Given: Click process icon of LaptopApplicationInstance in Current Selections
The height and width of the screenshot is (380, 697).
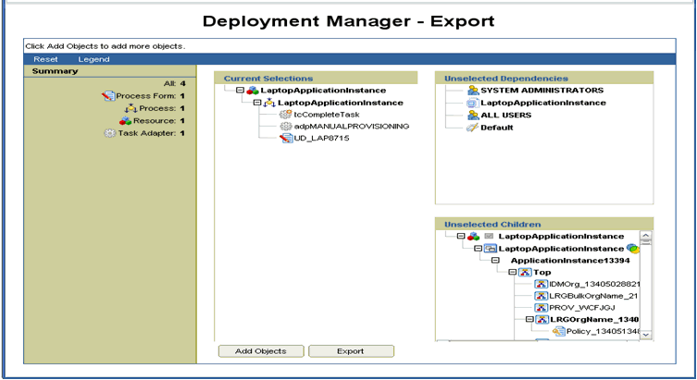Looking at the screenshot, I should click(x=269, y=103).
